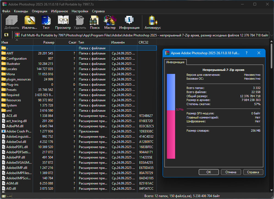This screenshot has height=199, width=274.
Task: Click the Удалить (Delete) toolbar icon
Action: tap(80, 22)
